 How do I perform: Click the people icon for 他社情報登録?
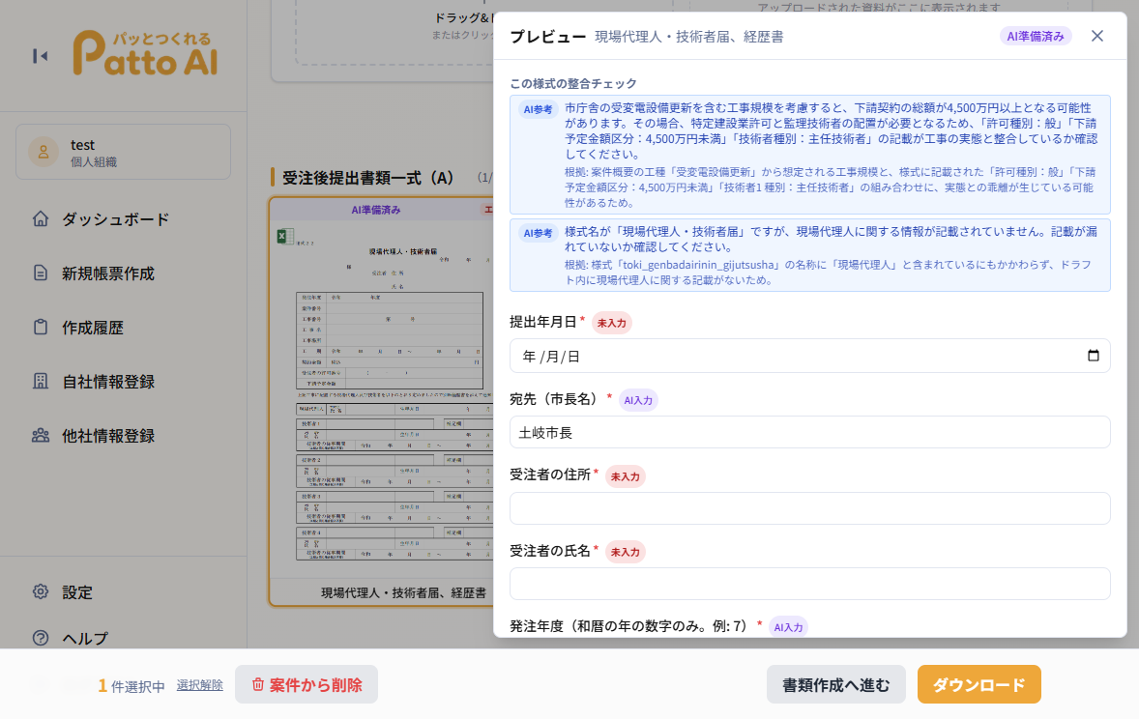point(41,436)
